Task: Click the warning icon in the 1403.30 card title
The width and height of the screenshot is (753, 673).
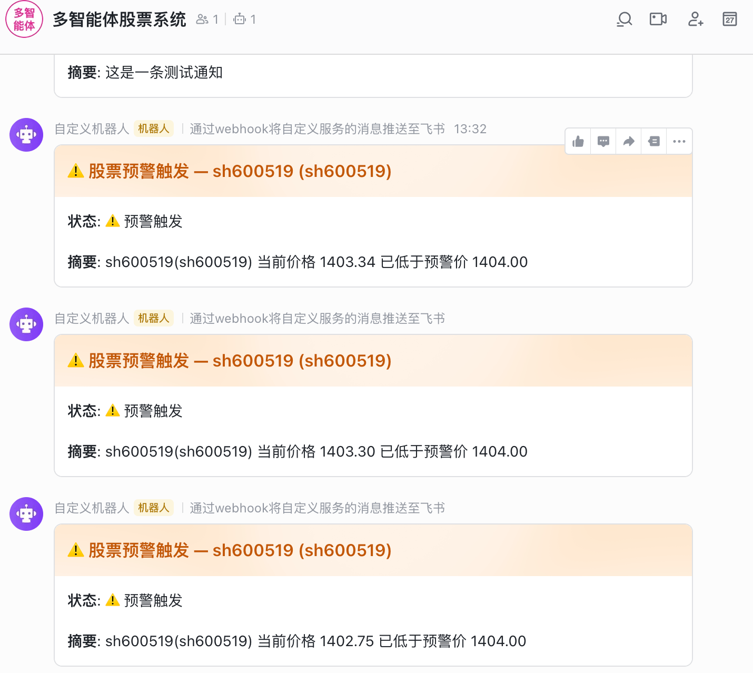Action: (x=76, y=361)
